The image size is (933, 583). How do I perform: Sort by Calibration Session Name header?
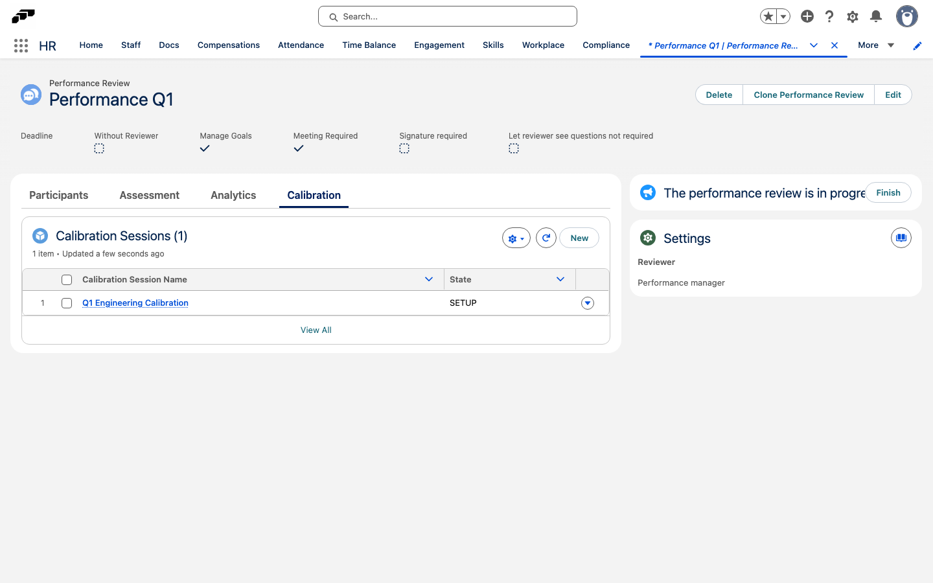[x=135, y=280]
